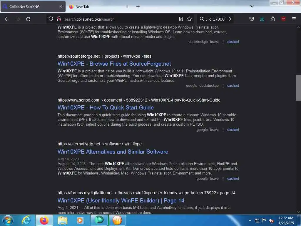Open the downloads panel
The image size is (301, 226).
[x=262, y=19]
